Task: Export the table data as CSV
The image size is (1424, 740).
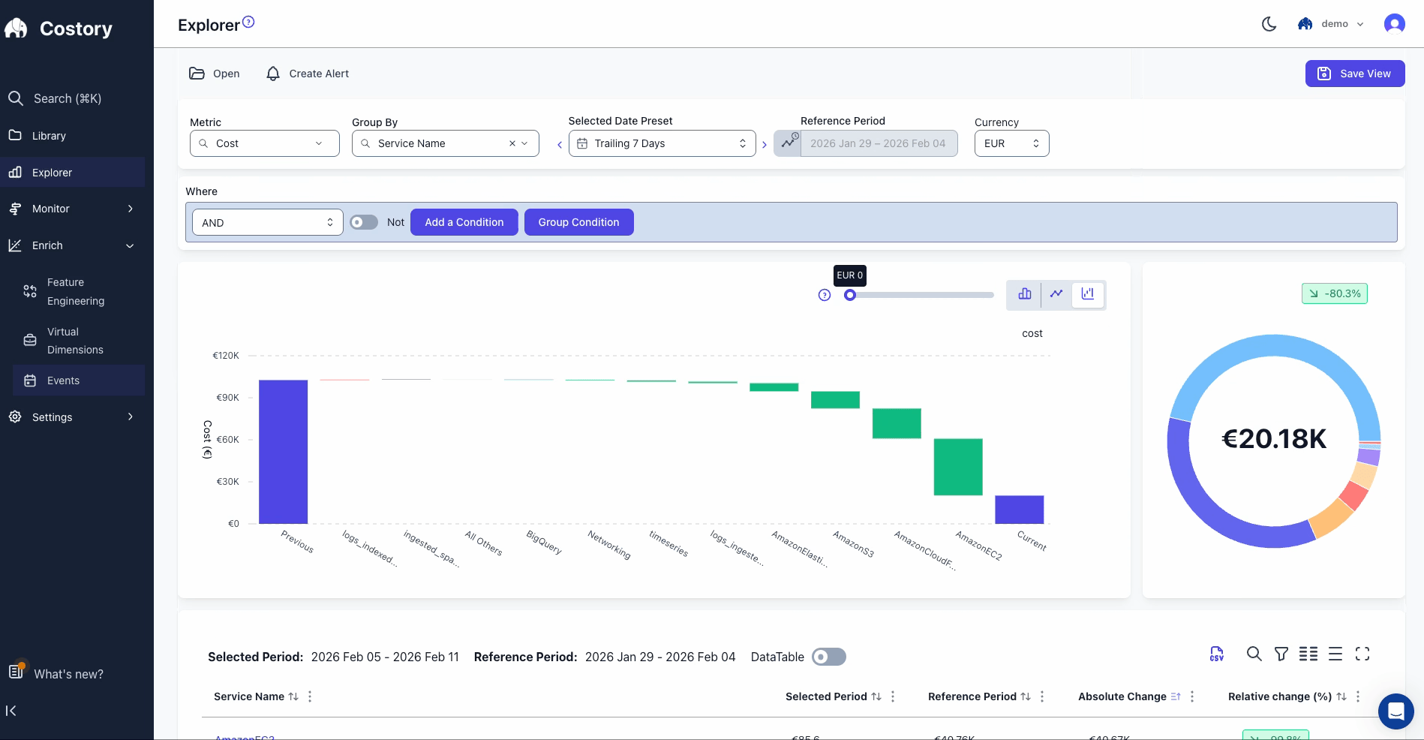Action: click(1216, 654)
